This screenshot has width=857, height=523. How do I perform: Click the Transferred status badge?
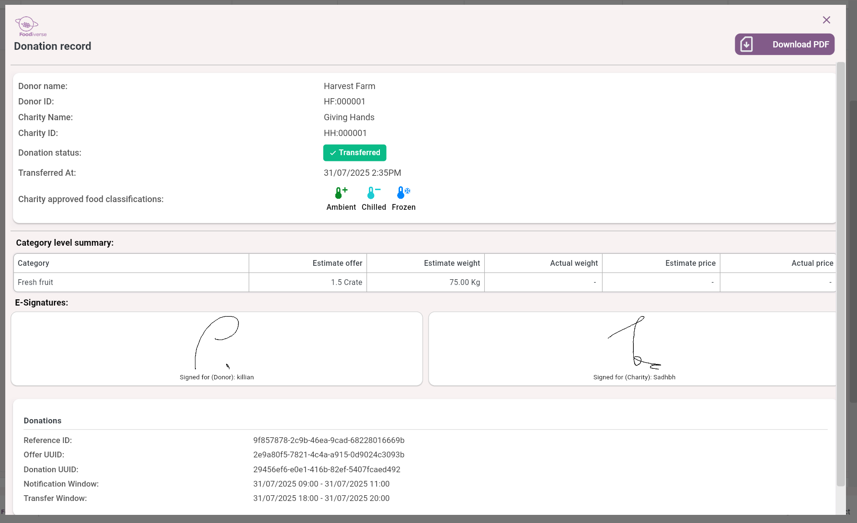point(354,153)
